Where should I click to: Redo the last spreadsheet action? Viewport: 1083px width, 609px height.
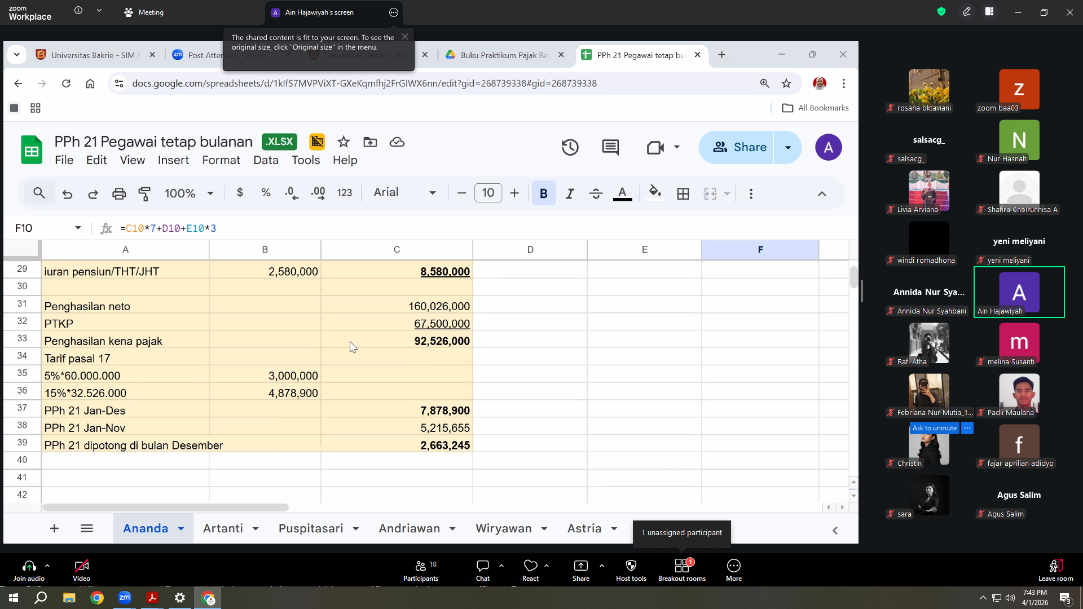coord(93,193)
